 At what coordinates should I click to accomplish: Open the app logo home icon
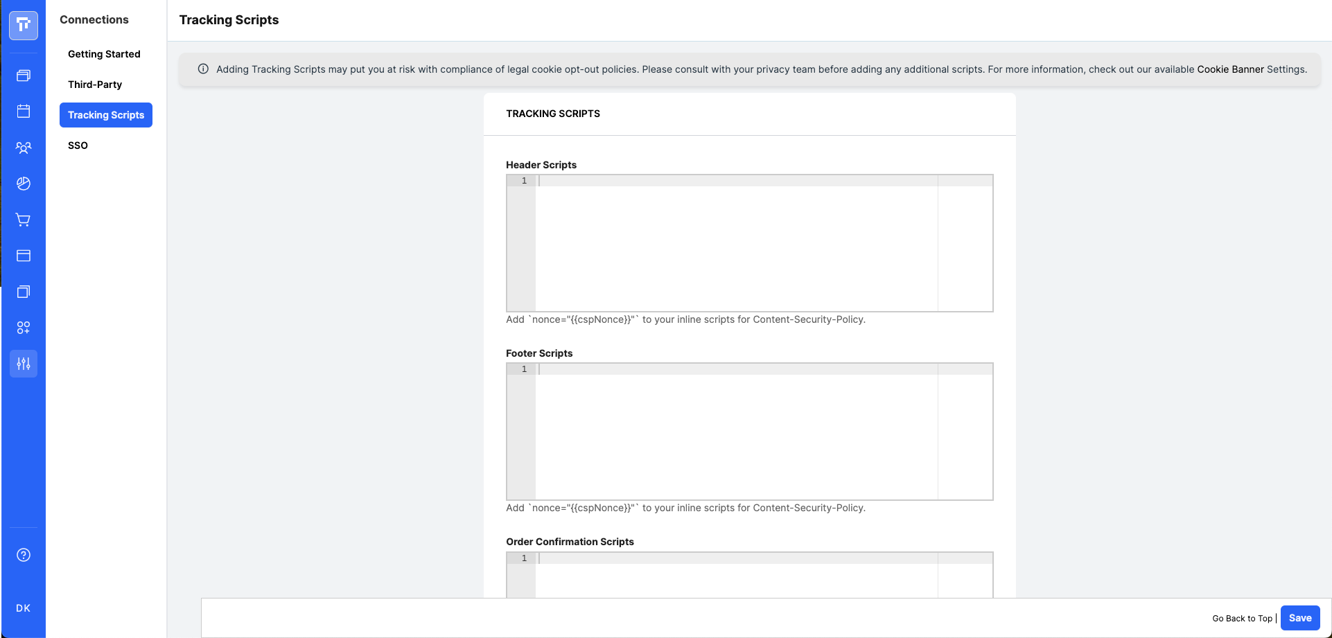[x=24, y=26]
